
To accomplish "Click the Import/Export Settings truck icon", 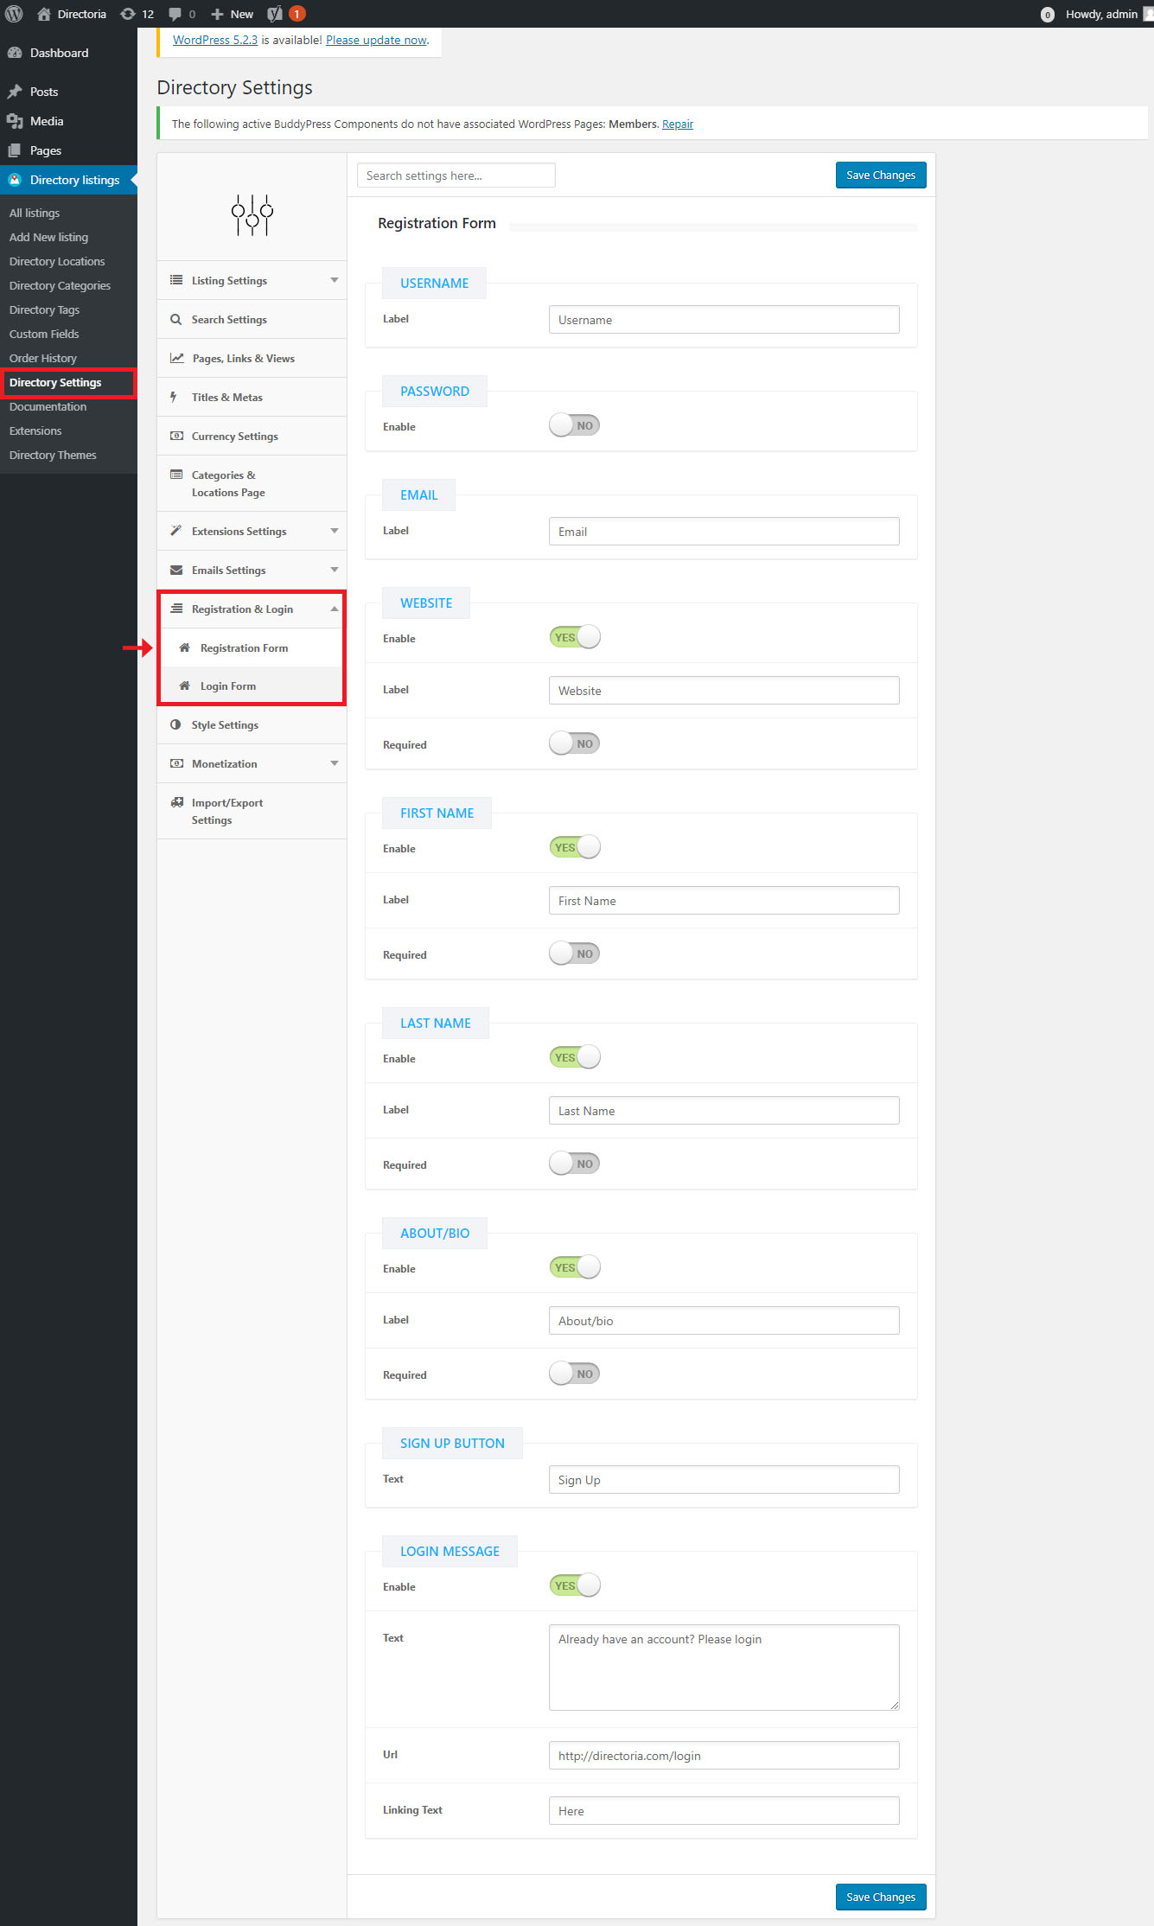I will click(x=177, y=803).
